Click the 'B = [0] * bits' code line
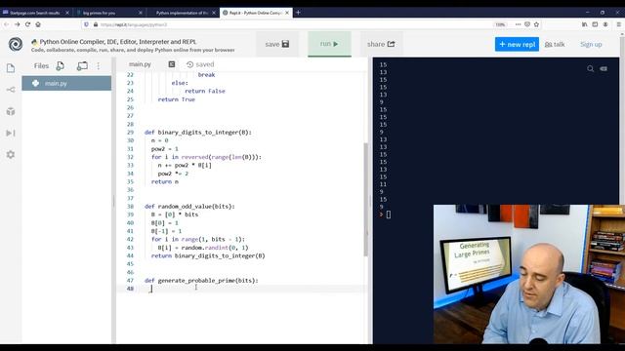The width and height of the screenshot is (625, 351). coord(175,214)
